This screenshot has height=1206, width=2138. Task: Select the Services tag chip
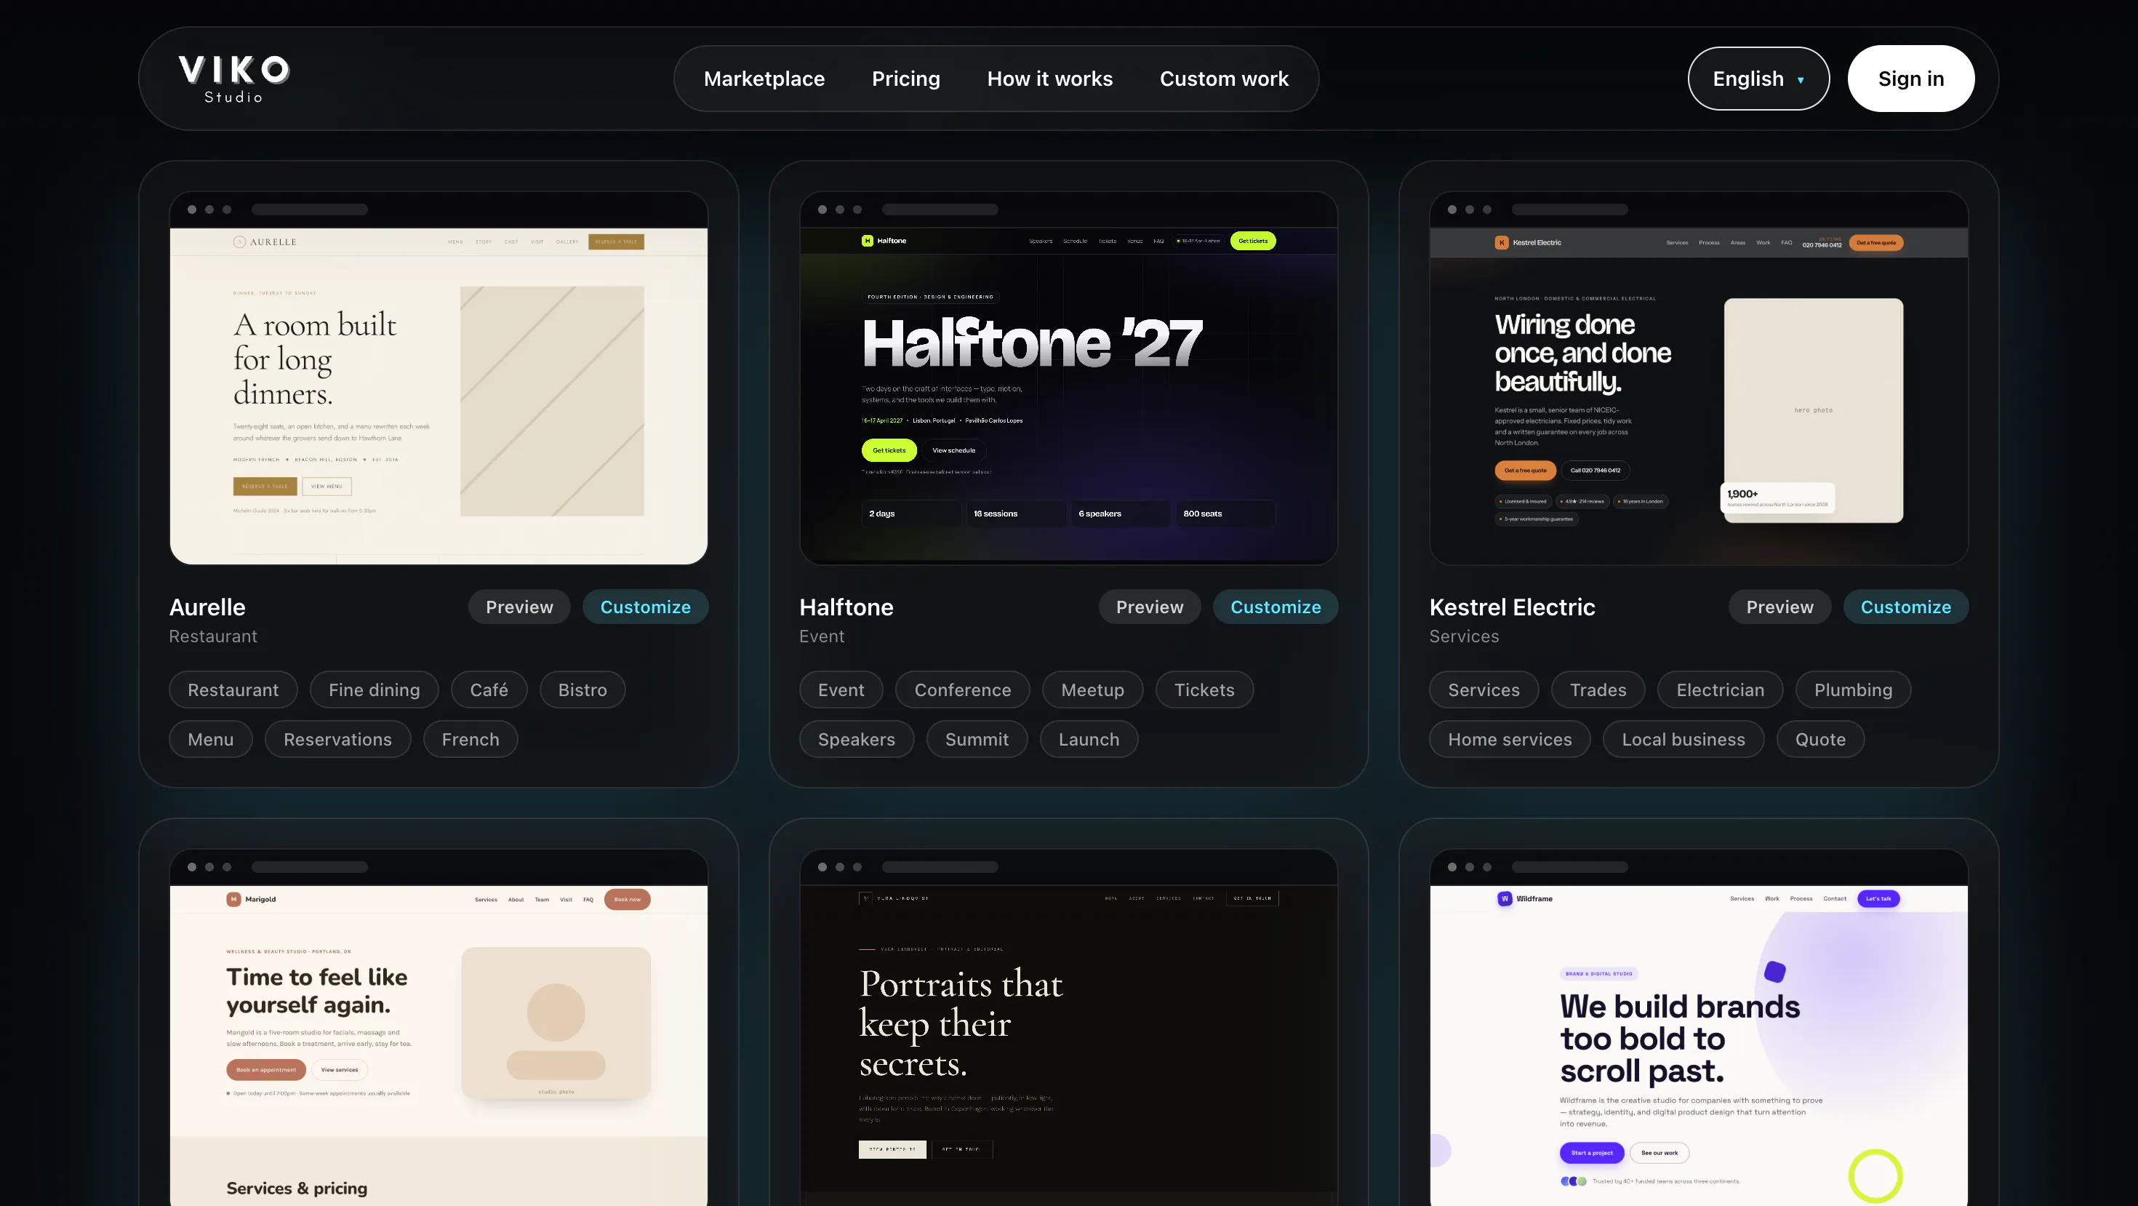[x=1484, y=690]
